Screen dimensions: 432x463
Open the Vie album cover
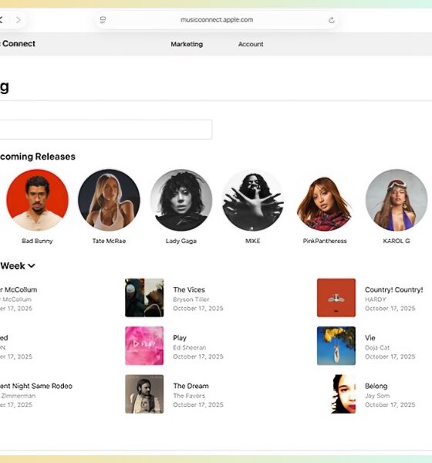click(x=336, y=346)
